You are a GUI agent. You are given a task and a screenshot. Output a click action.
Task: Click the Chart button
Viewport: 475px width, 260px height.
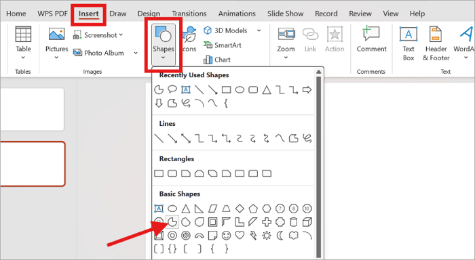(x=217, y=60)
